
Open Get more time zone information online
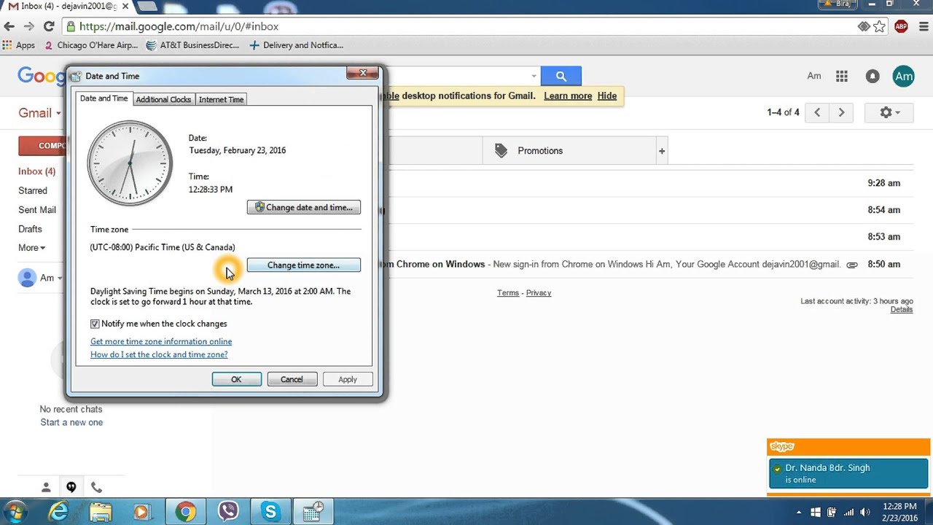click(161, 341)
